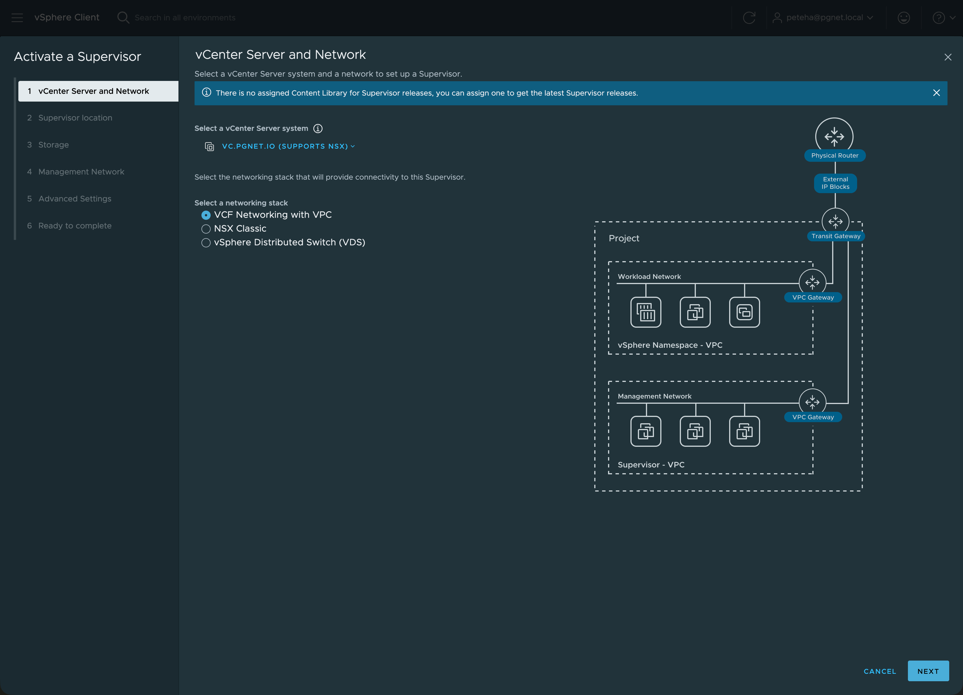Viewport: 963px width, 695px height.
Task: Click the CANCEL button
Action: (x=880, y=671)
